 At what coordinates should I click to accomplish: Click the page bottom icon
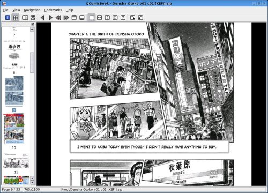click(82, 18)
